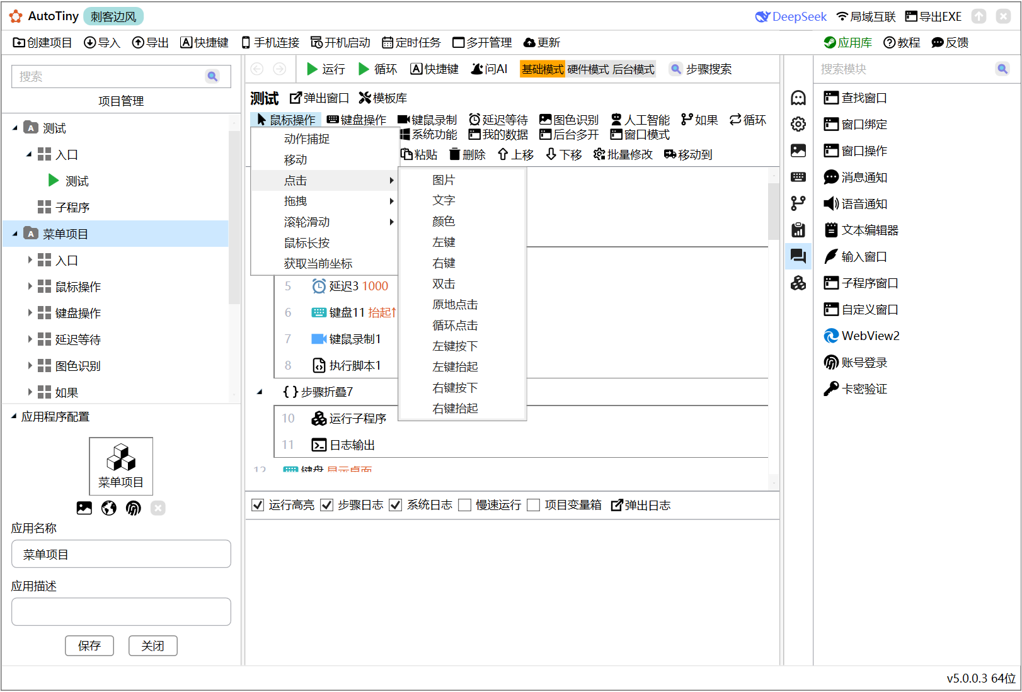This screenshot has height=692, width=1022.
Task: Click the 局域互联 network icon
Action: click(842, 16)
